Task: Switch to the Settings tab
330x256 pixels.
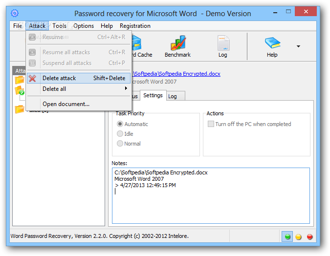Action: (x=153, y=95)
